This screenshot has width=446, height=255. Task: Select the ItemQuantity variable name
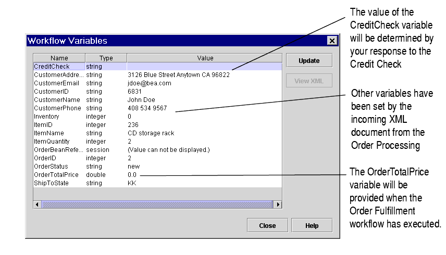point(52,142)
